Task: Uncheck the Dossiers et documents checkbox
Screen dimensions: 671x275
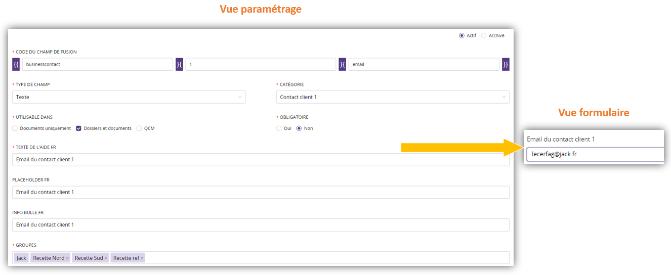Action: click(x=78, y=128)
